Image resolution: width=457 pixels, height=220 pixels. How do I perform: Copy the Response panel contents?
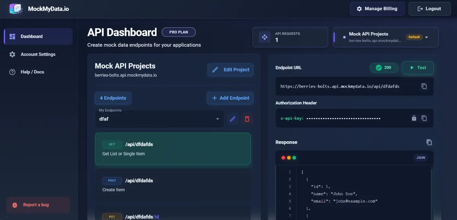click(429, 142)
